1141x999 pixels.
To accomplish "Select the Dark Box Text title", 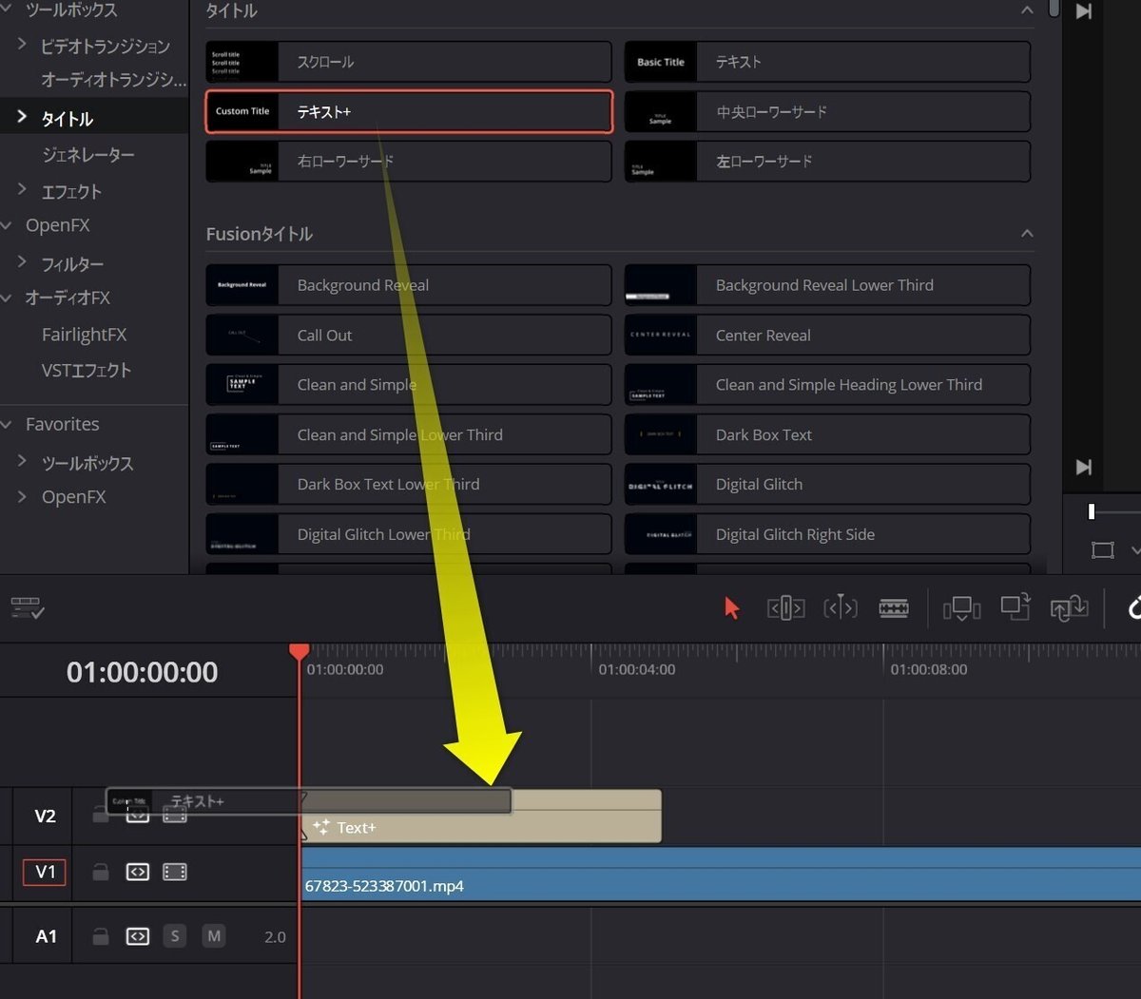I will pyautogui.click(x=827, y=435).
